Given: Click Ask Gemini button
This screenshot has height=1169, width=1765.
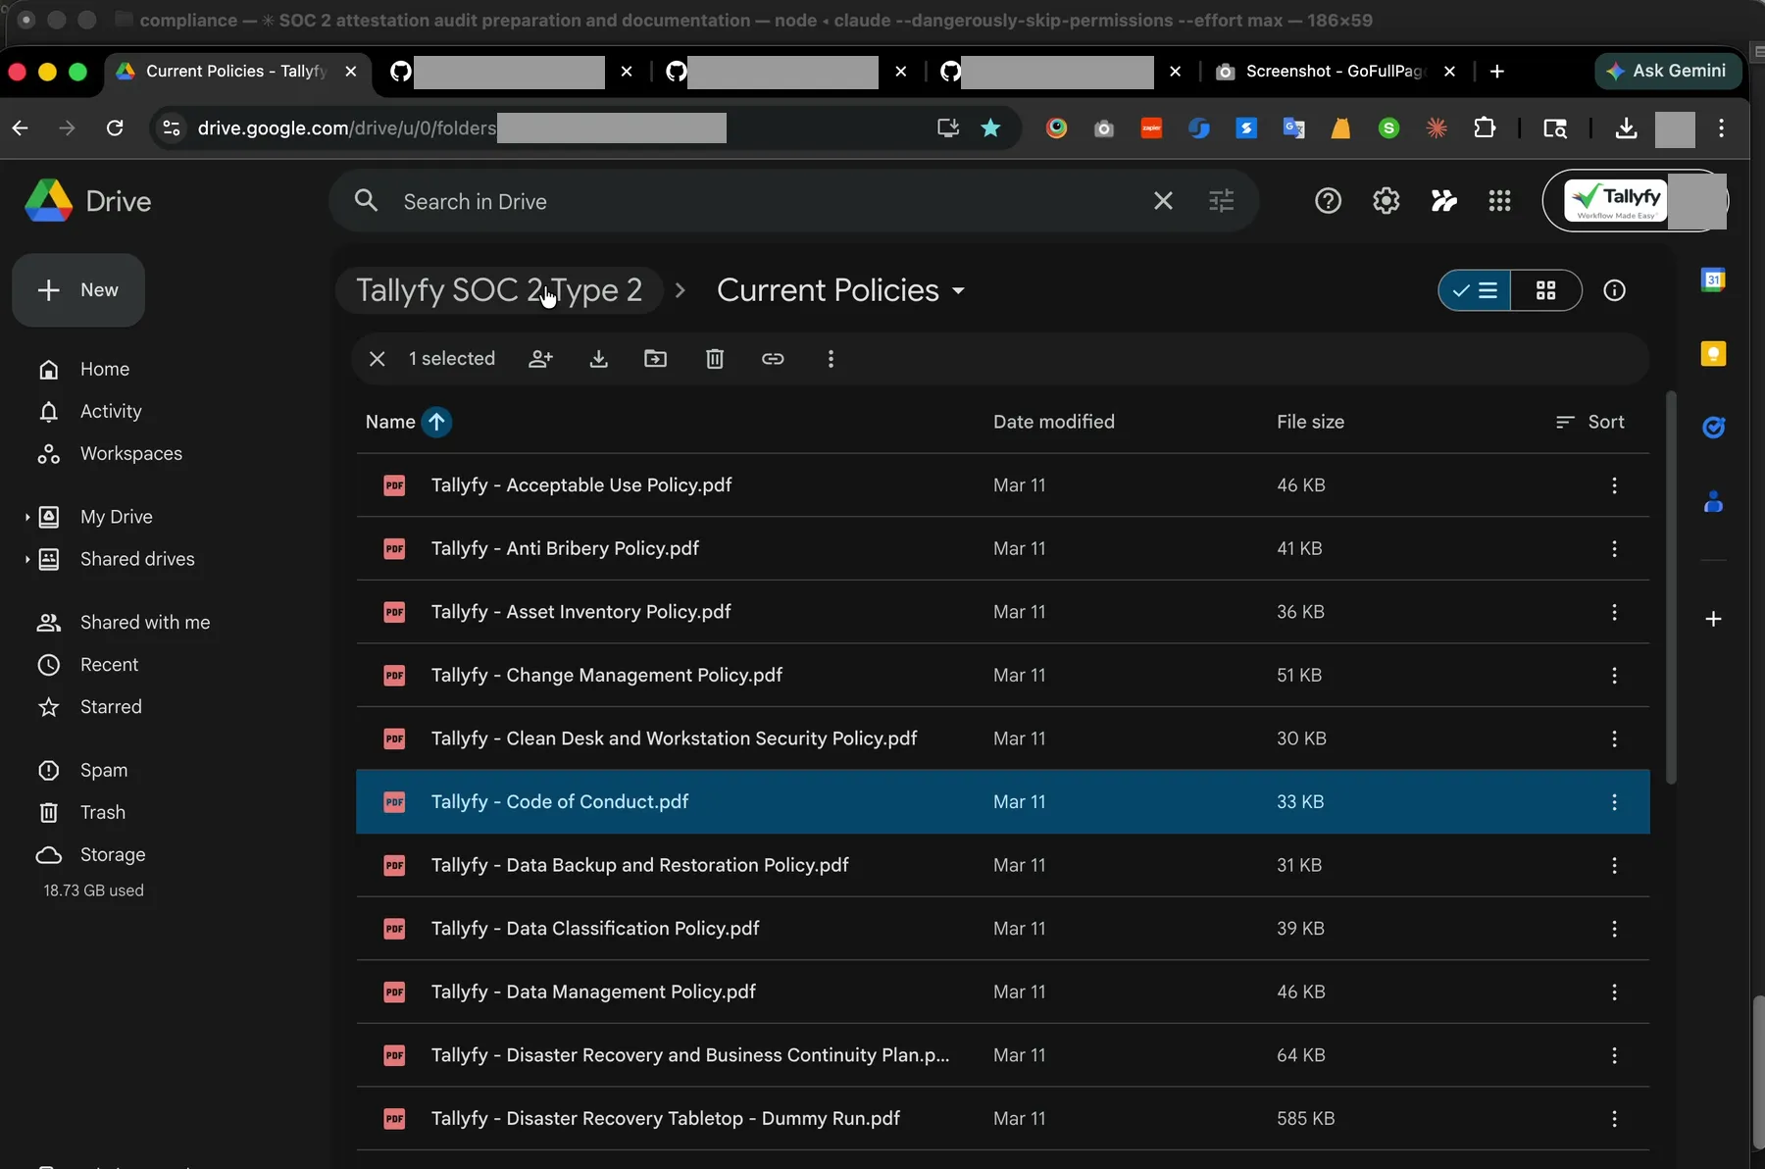Looking at the screenshot, I should [x=1668, y=71].
